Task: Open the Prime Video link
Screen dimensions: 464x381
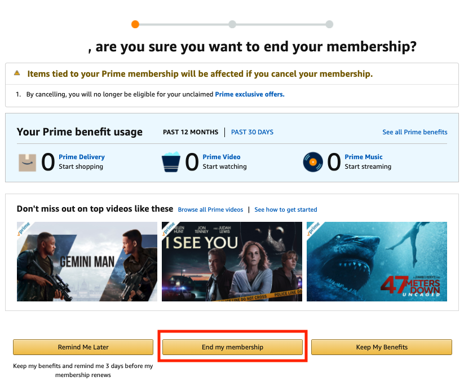Action: [x=222, y=157]
